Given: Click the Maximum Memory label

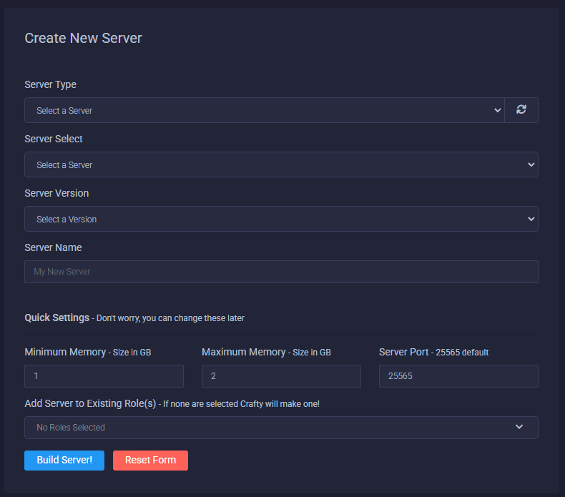Looking at the screenshot, I should (244, 352).
